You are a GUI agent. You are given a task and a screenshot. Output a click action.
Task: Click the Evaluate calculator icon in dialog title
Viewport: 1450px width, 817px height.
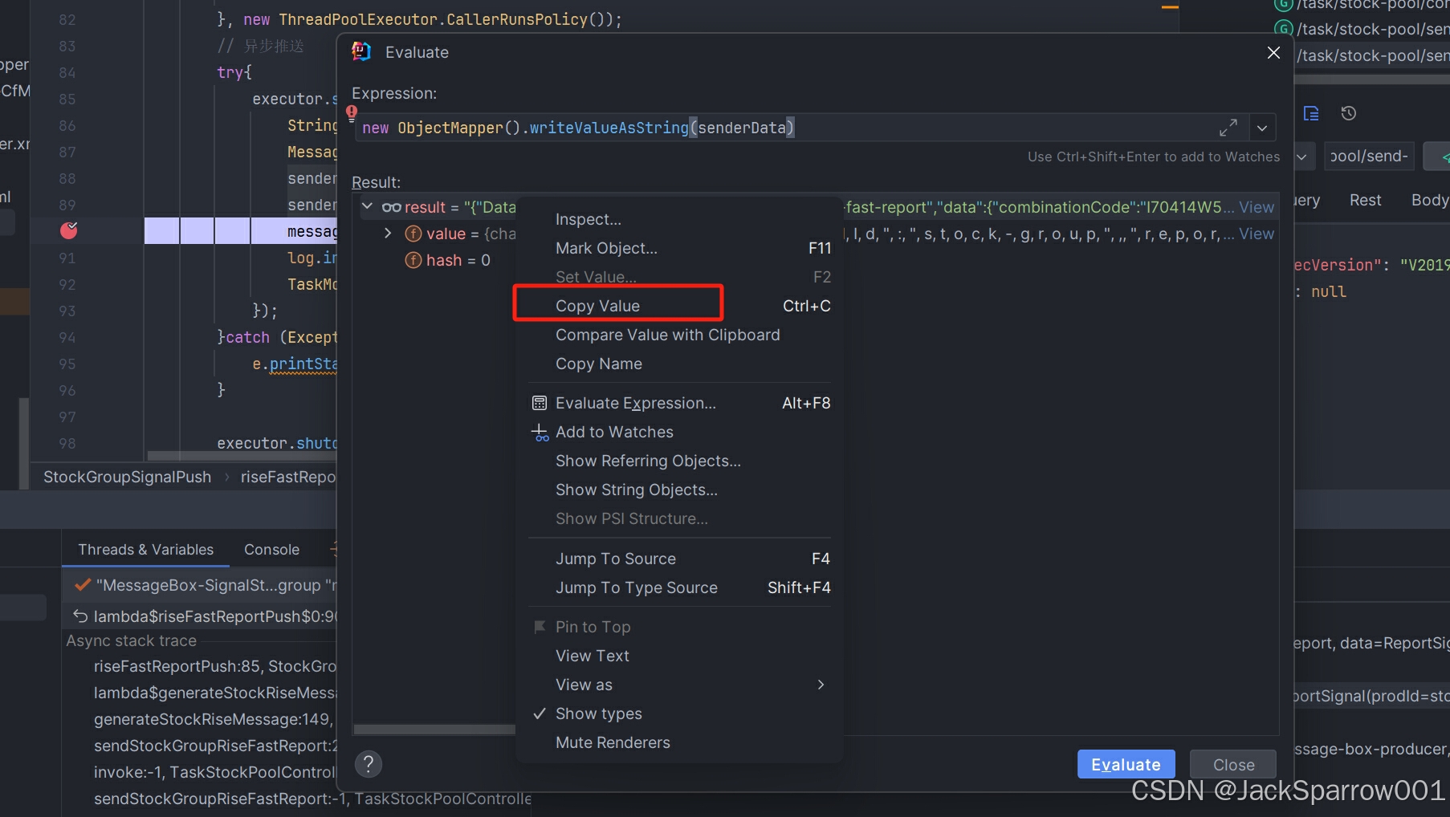click(x=362, y=51)
